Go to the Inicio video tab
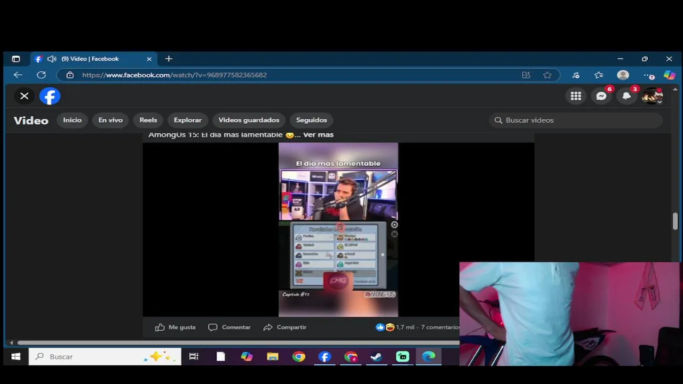This screenshot has height=384, width=683. point(73,120)
